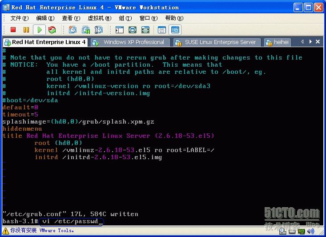Click the 你没有安装 VMware Tools message
Screen dimensions: 326x237
[42, 231]
